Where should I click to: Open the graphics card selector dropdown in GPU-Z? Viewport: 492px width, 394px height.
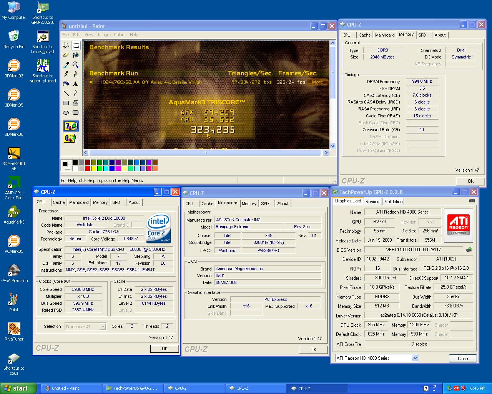coord(415,358)
